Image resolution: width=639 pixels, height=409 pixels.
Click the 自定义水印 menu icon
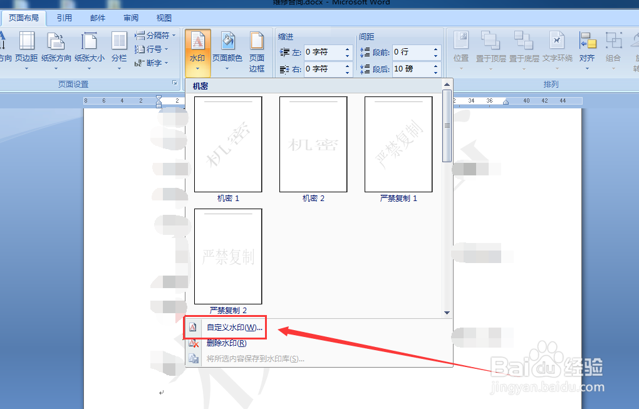(x=193, y=327)
